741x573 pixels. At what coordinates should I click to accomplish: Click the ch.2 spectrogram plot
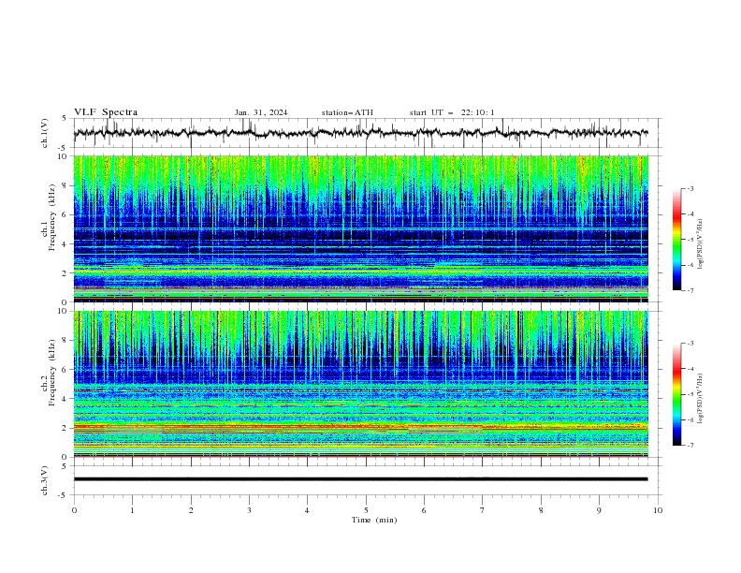(x=360, y=384)
